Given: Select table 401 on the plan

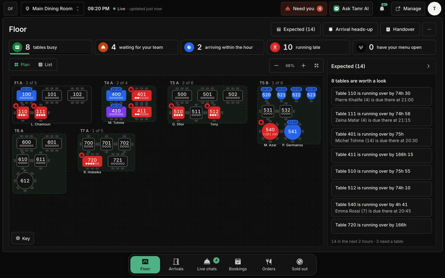Looking at the screenshot, I should (142, 95).
